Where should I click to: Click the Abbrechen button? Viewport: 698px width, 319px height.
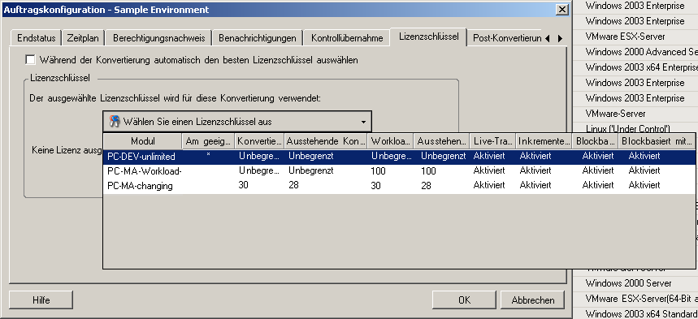(x=533, y=300)
